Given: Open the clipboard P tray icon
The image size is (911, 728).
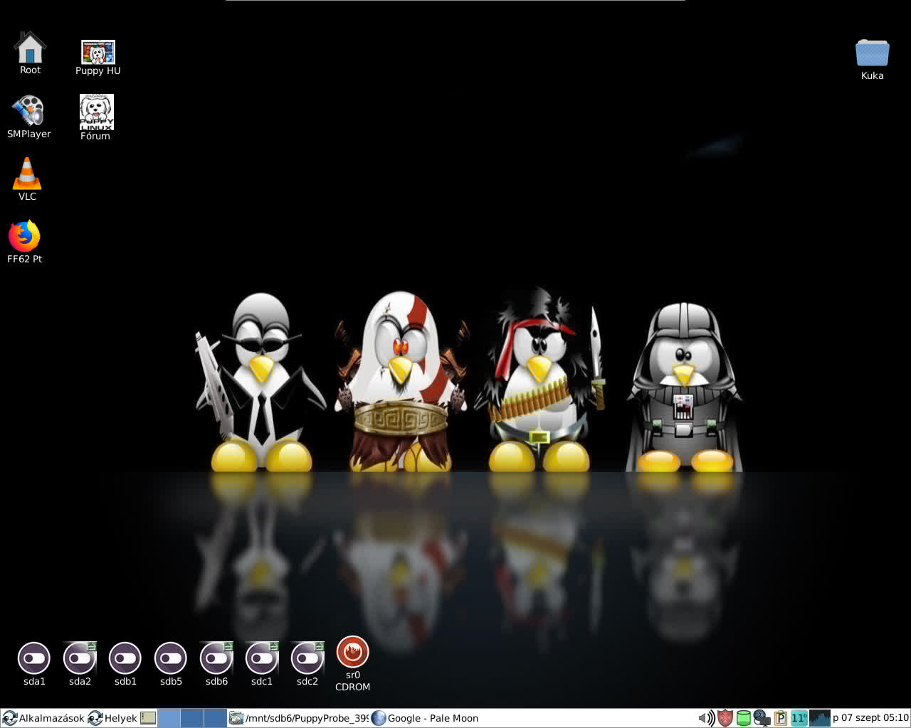Looking at the screenshot, I should (x=780, y=718).
